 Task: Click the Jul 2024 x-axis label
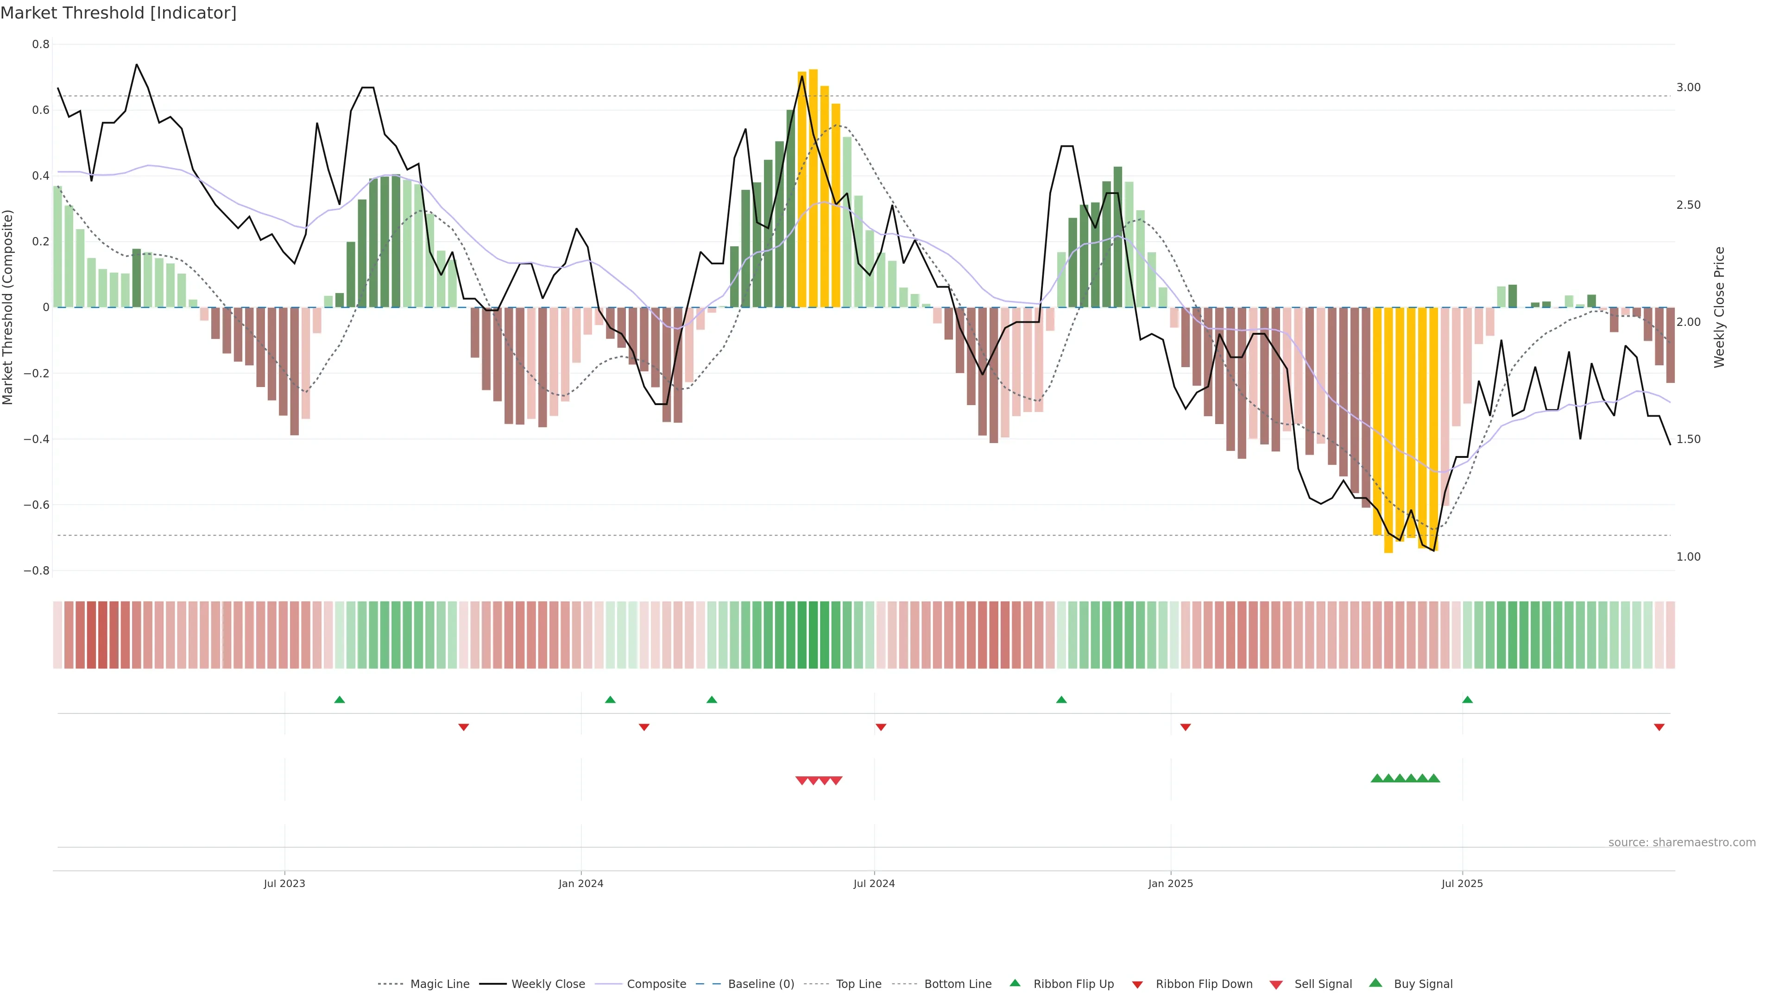874,883
